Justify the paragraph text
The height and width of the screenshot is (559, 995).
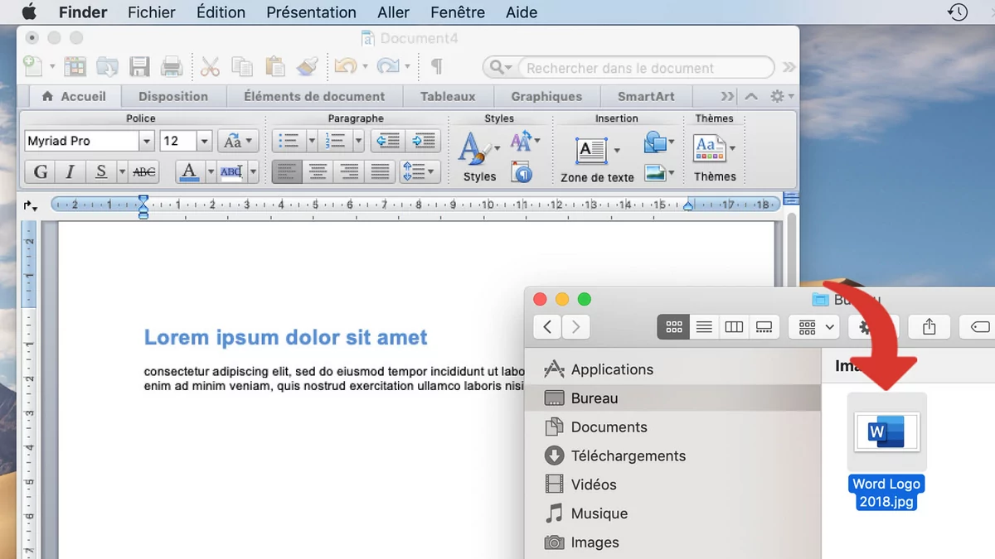pyautogui.click(x=380, y=171)
